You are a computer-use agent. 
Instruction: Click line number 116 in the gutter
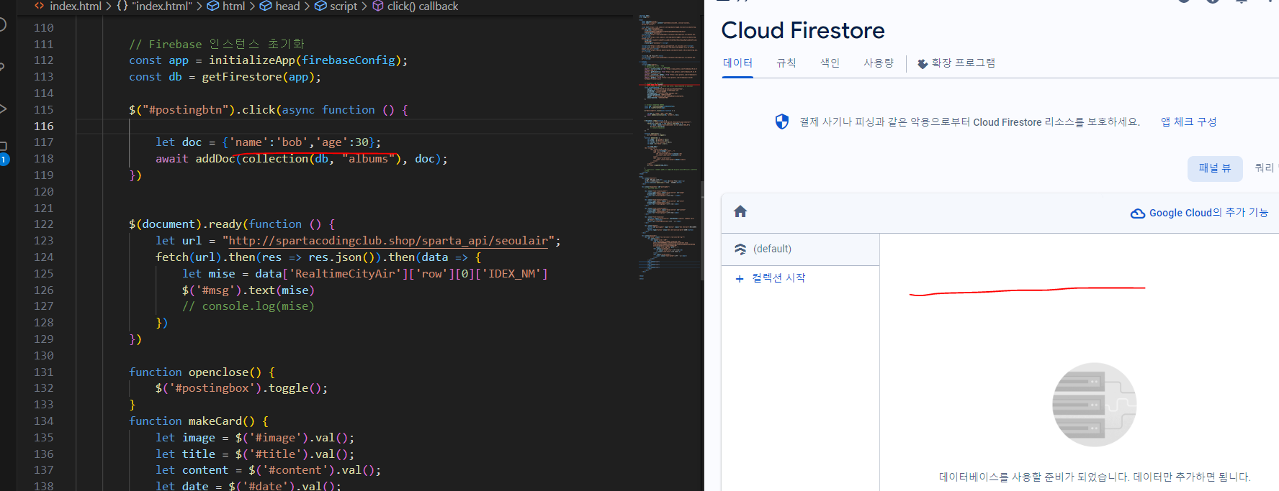(43, 126)
